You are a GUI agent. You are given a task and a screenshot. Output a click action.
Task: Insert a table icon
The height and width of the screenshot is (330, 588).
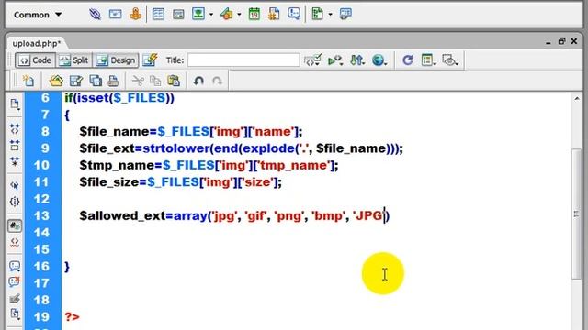pyautogui.click(x=158, y=15)
